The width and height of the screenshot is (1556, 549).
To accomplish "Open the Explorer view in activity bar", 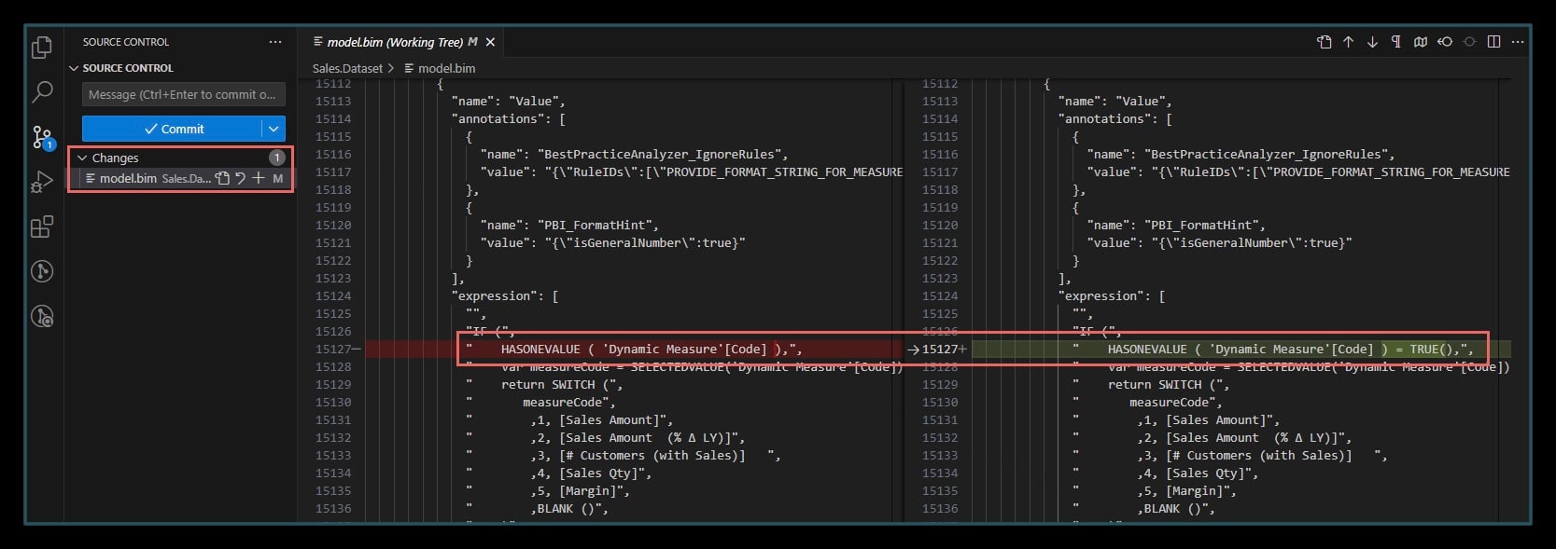I will point(42,48).
